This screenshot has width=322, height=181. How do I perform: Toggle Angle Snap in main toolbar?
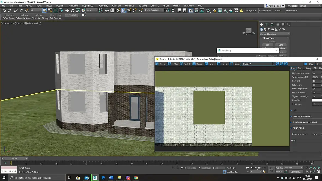(x=124, y=10)
